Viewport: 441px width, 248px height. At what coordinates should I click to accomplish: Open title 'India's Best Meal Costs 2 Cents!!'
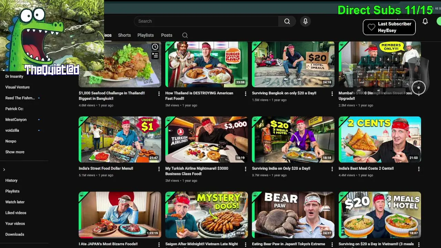pyautogui.click(x=366, y=168)
